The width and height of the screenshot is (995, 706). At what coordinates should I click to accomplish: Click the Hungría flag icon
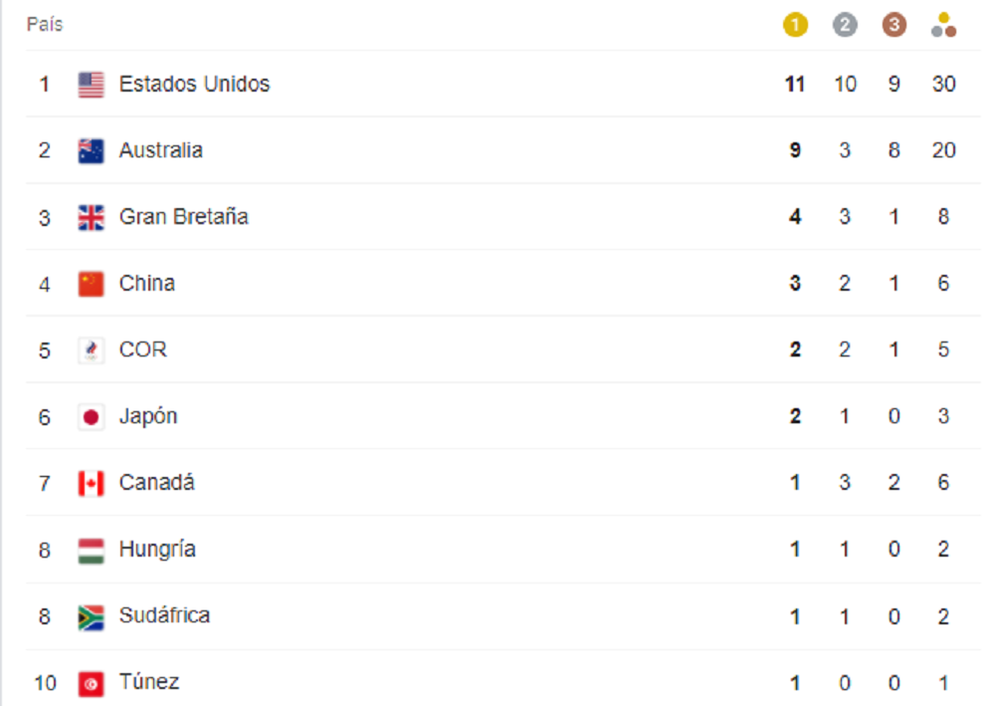[91, 551]
